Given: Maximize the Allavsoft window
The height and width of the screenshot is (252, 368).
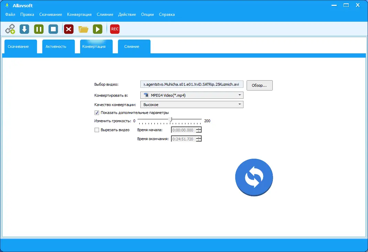Looking at the screenshot, I should pos(346,5).
